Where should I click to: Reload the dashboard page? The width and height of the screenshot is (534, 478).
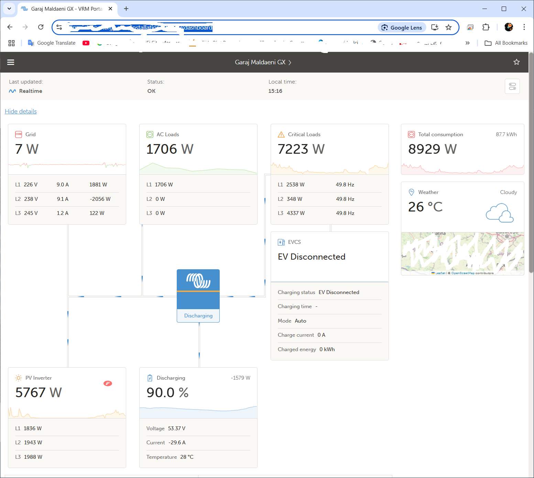coord(41,27)
